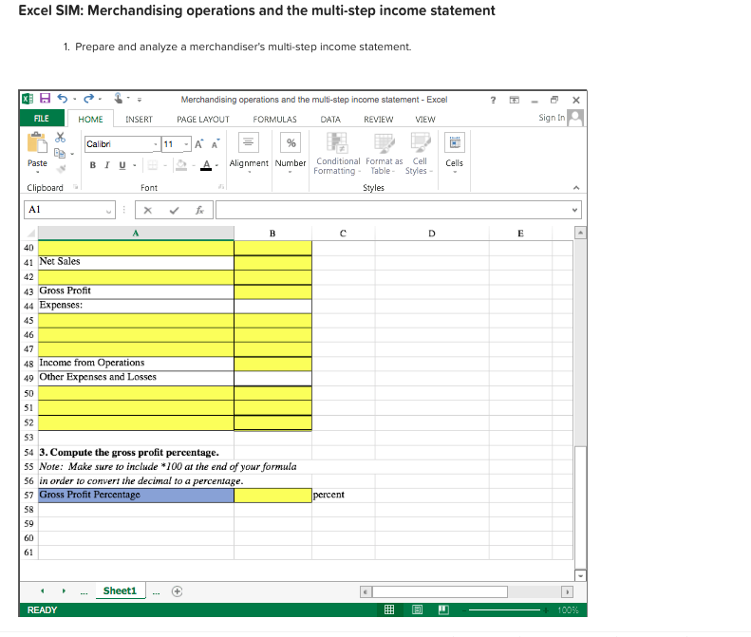Go to previous sheet arrow
The image size is (751, 637).
click(x=43, y=591)
